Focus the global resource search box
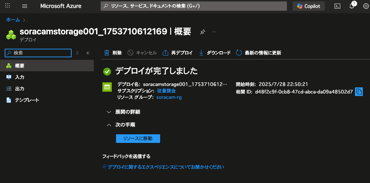The height and width of the screenshot is (183, 370). coord(194,6)
